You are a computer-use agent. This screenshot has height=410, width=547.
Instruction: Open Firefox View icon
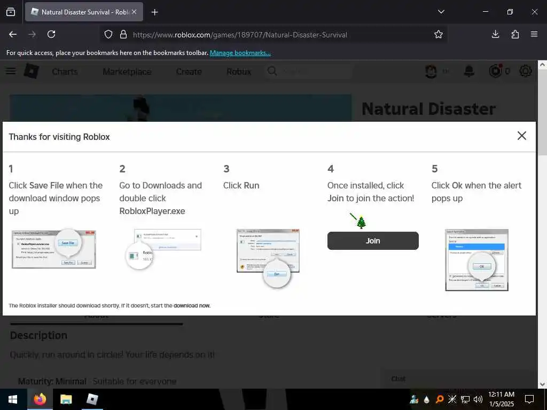coord(11,12)
